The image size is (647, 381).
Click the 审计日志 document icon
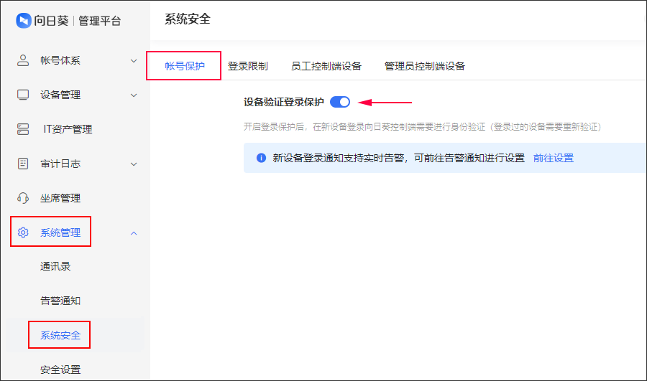23,164
